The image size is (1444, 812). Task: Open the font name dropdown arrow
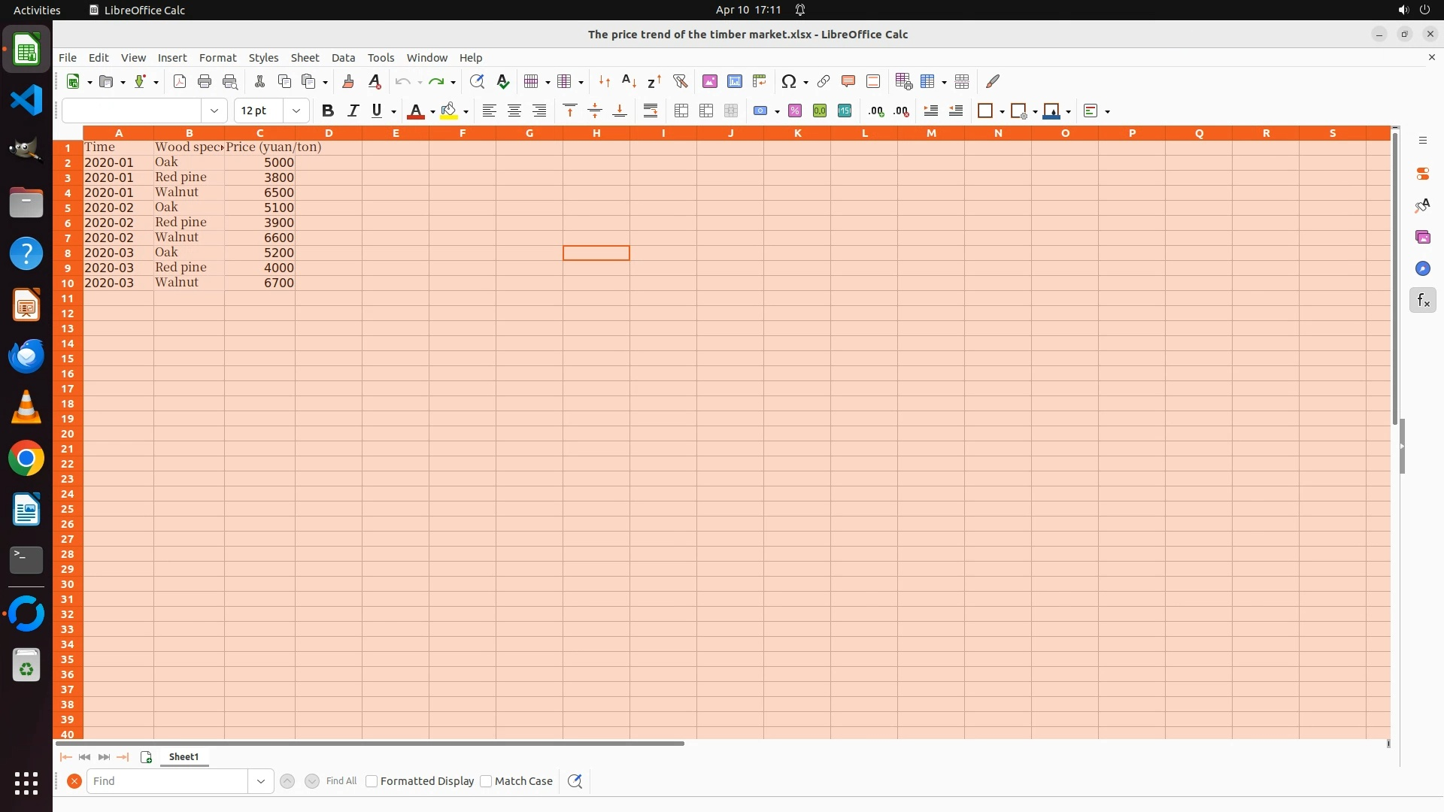click(x=214, y=111)
